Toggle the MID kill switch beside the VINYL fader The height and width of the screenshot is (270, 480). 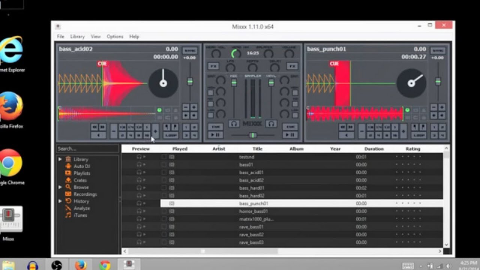click(295, 104)
